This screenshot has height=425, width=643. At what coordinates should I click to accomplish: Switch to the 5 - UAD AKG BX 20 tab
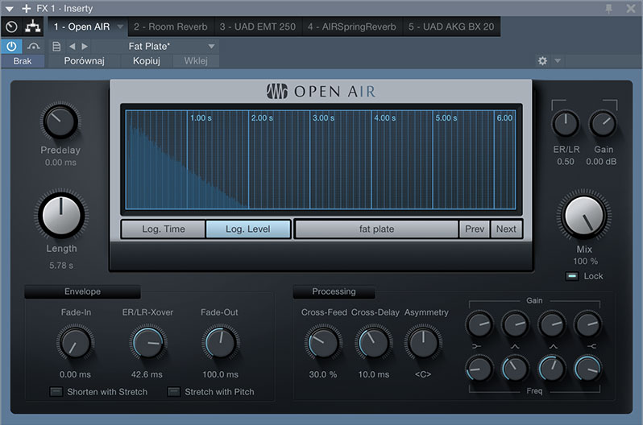point(451,27)
